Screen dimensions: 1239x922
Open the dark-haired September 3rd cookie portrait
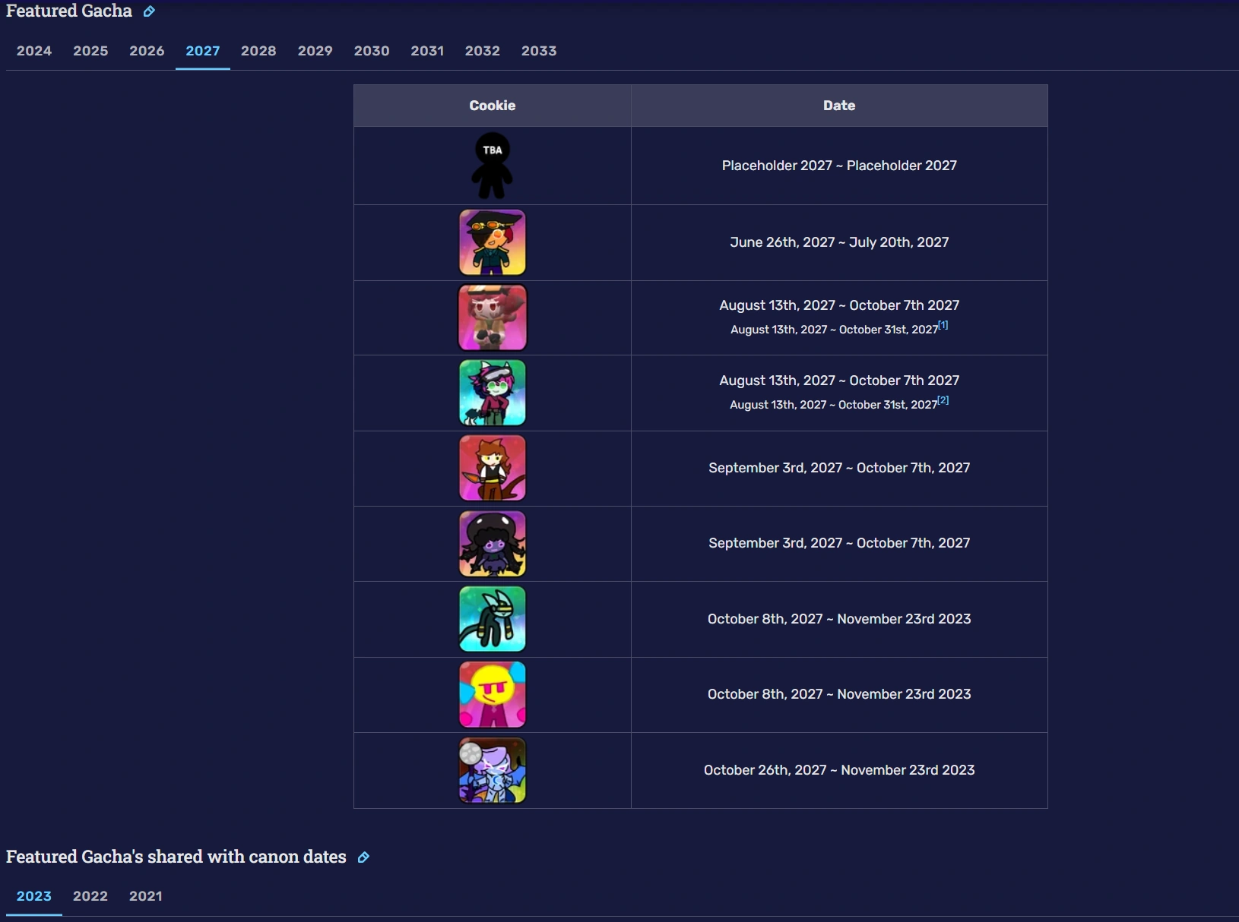point(492,543)
